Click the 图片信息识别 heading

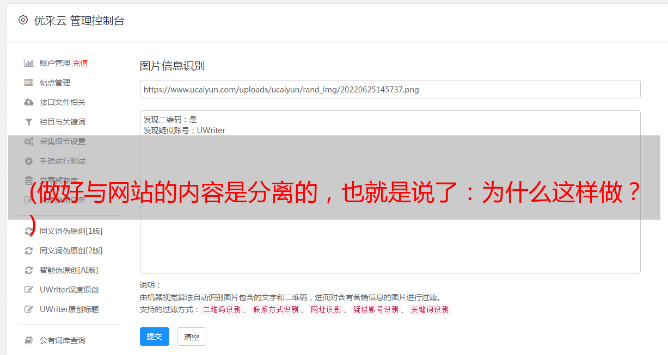[x=172, y=66]
